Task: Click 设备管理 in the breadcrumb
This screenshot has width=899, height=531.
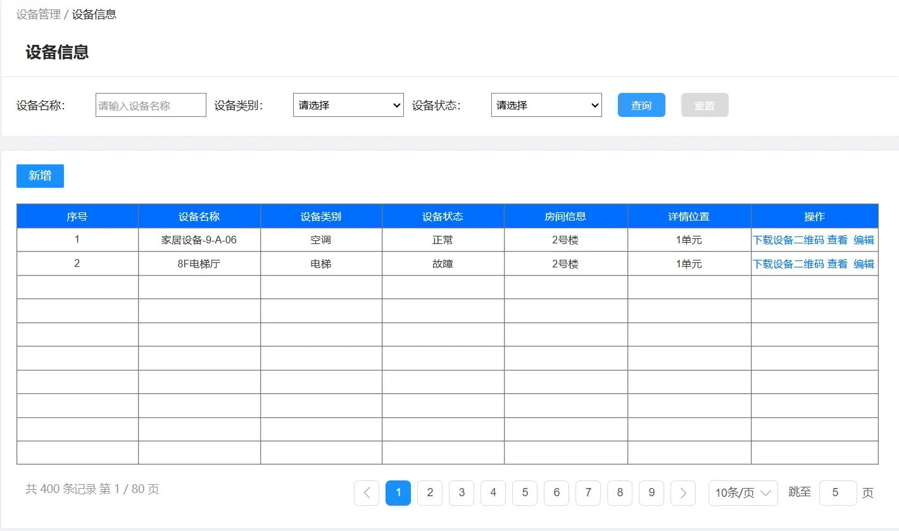Action: point(39,15)
